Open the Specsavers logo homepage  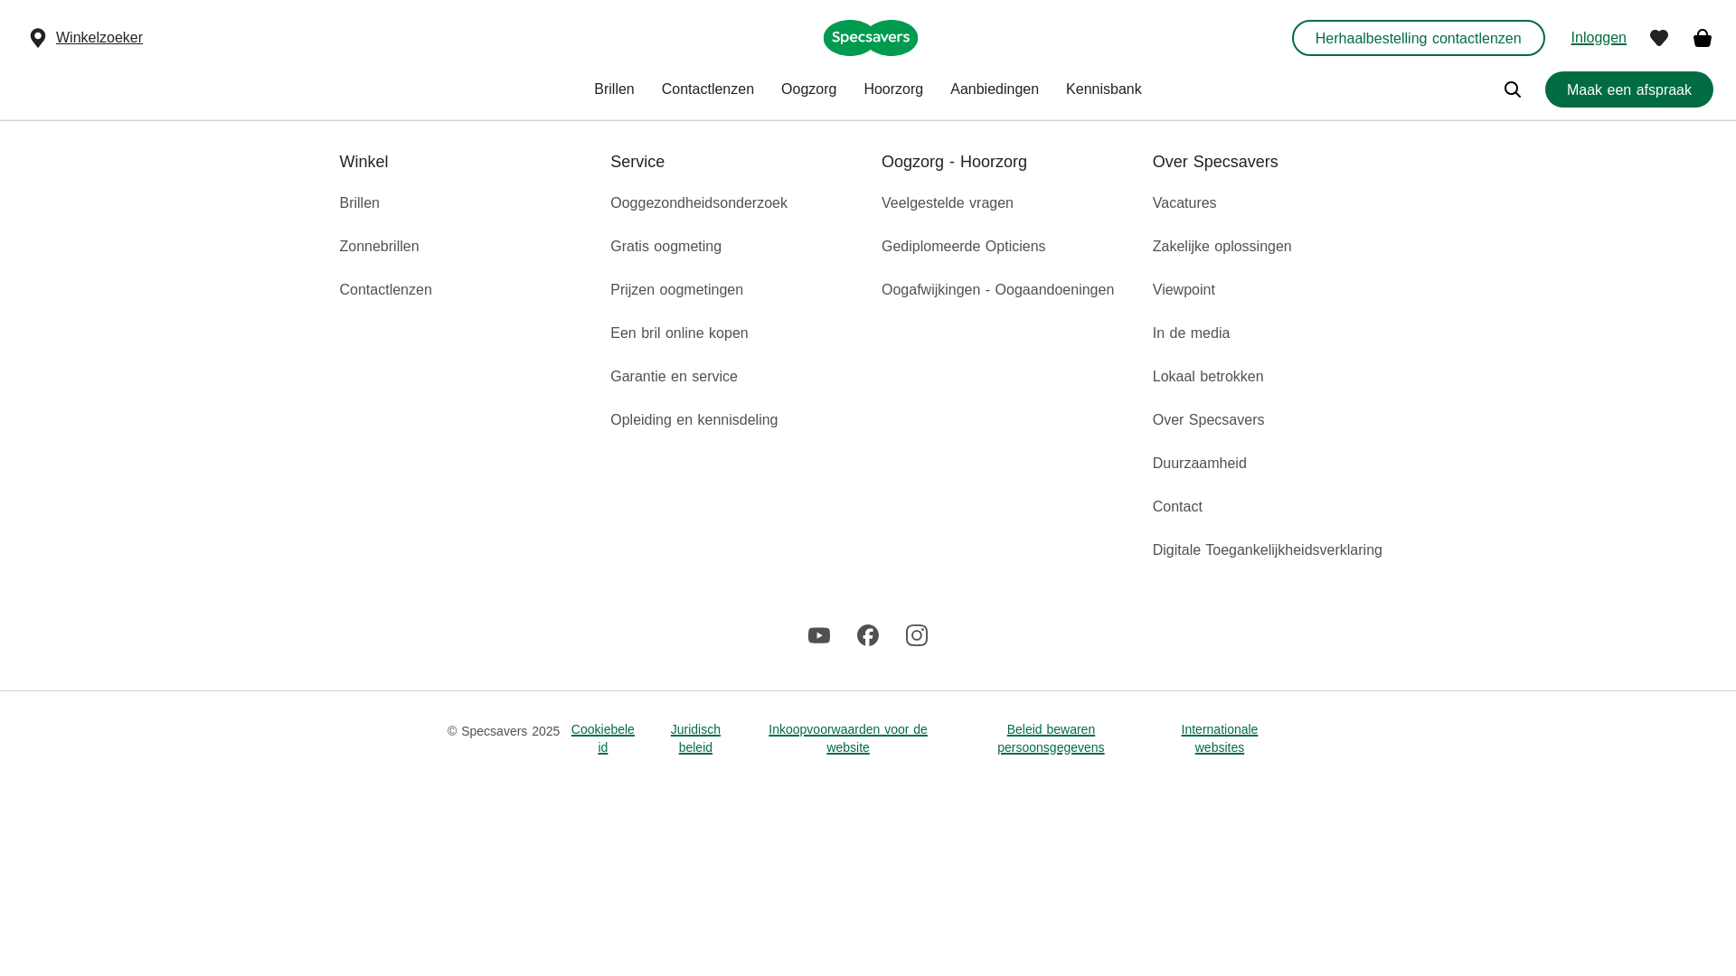click(871, 38)
